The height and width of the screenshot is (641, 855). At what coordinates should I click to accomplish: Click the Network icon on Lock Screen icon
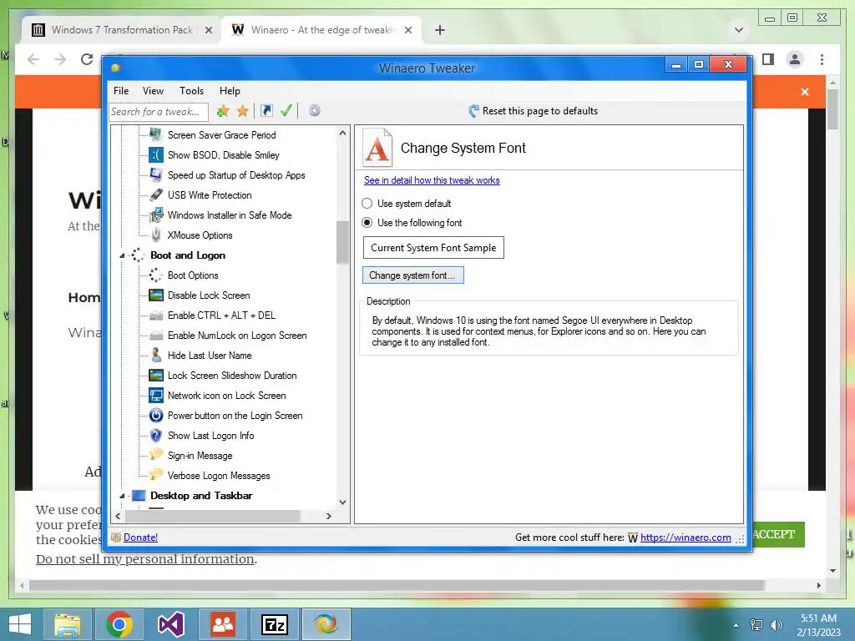[156, 395]
